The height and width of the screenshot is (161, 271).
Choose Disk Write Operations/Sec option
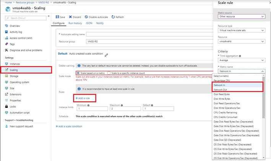pos(237,108)
